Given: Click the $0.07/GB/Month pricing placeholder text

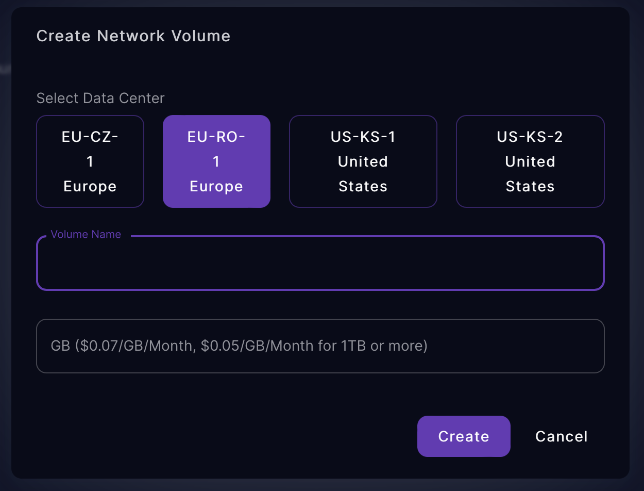Looking at the screenshot, I should [x=239, y=346].
